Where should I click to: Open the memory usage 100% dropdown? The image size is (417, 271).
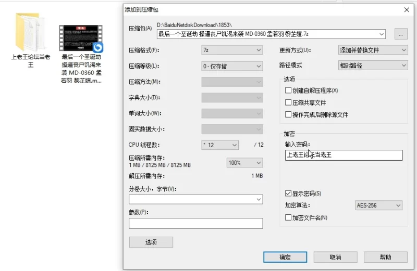point(244,163)
